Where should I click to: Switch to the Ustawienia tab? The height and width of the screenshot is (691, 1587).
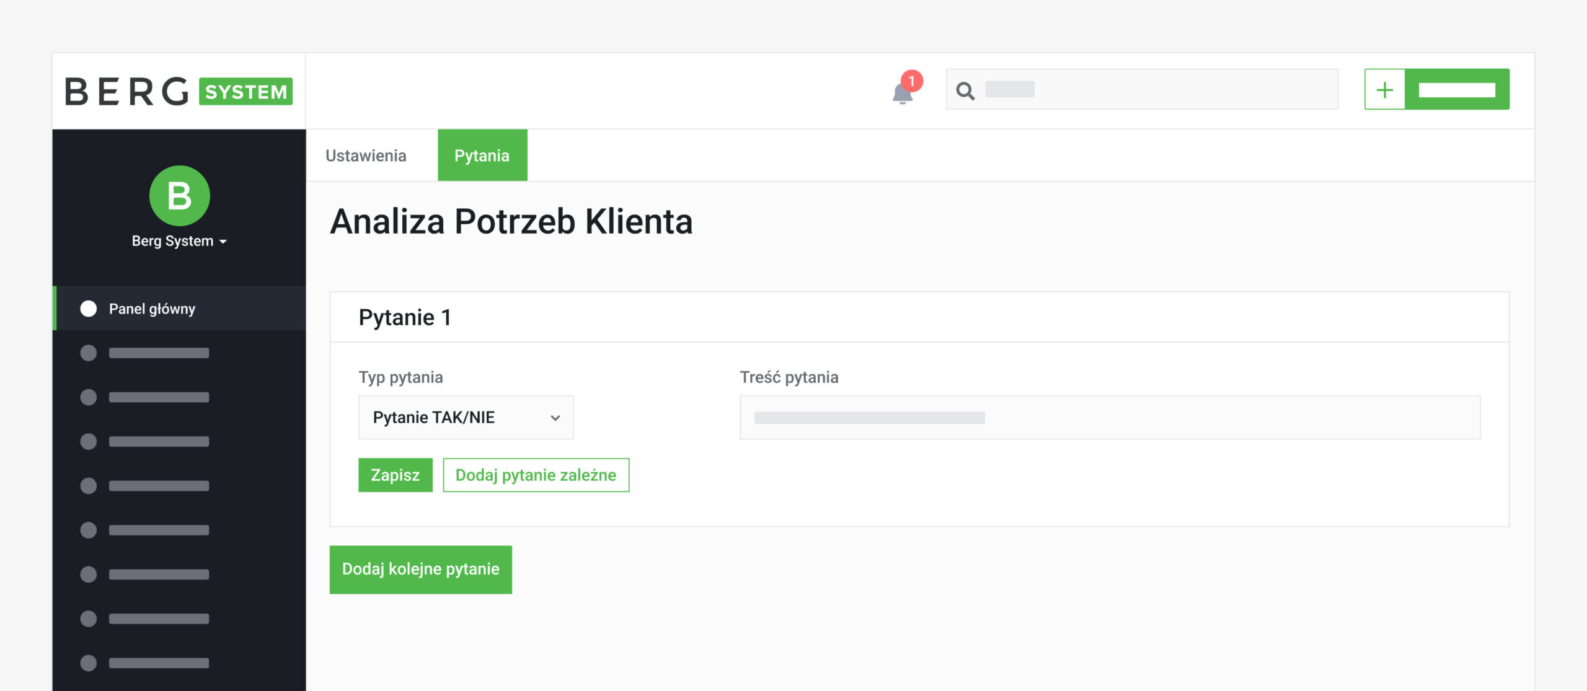[366, 156]
